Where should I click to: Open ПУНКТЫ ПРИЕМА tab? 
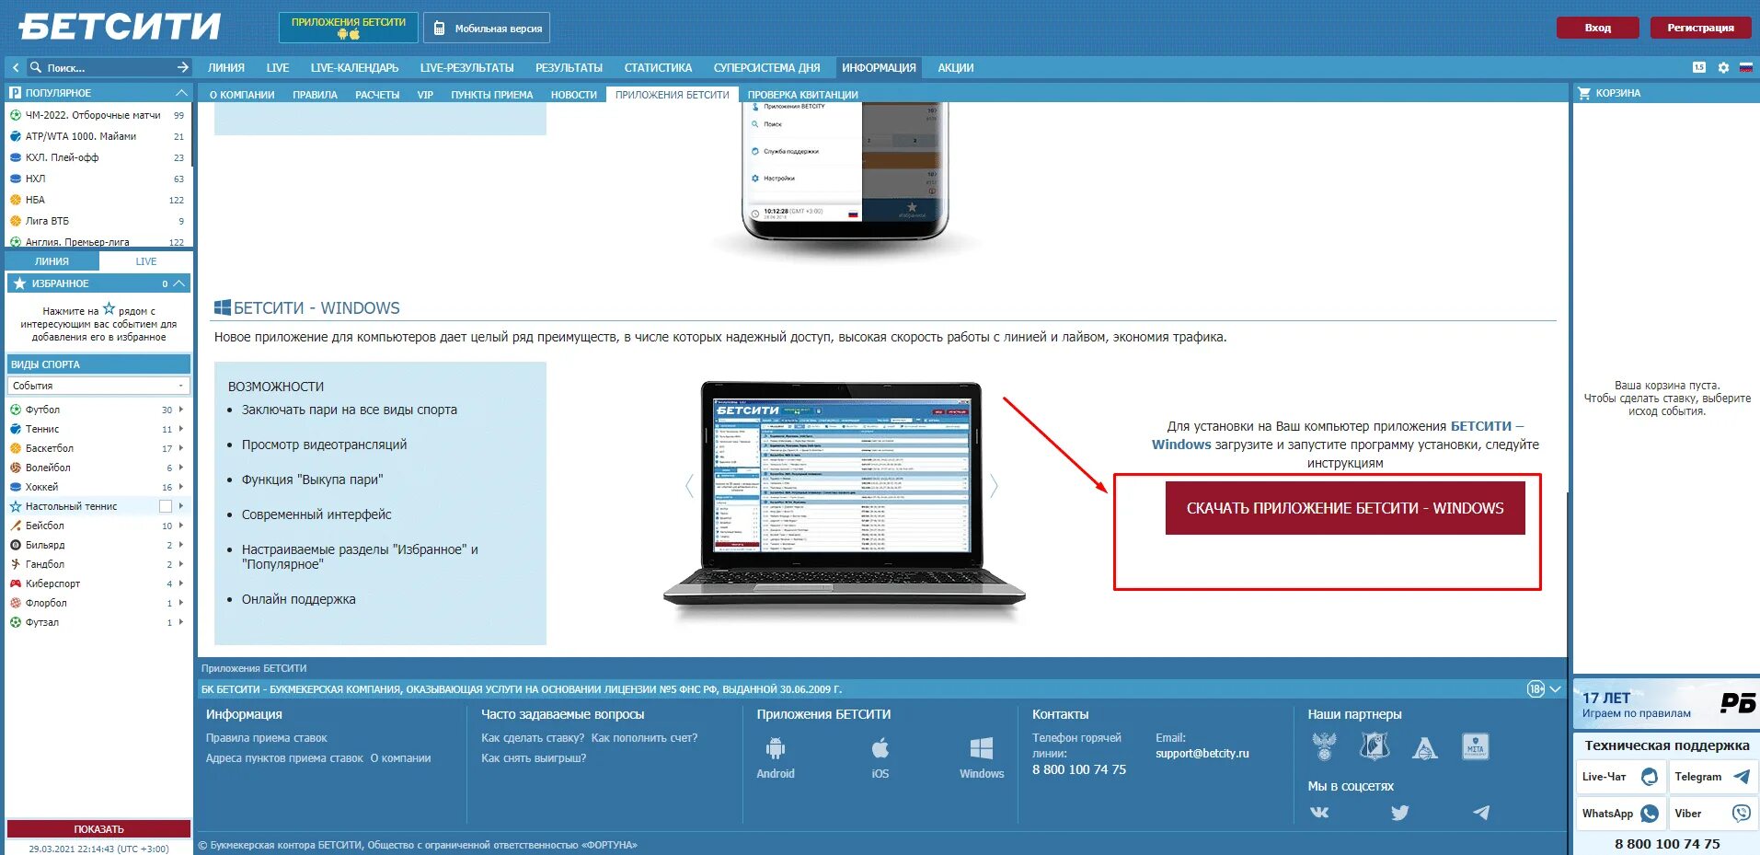(492, 95)
